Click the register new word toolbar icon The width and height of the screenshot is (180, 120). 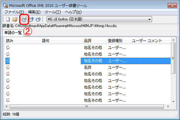click(24, 19)
